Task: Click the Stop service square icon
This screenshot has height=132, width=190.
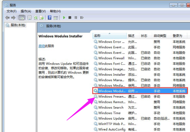Action: pyautogui.click(x=70, y=18)
